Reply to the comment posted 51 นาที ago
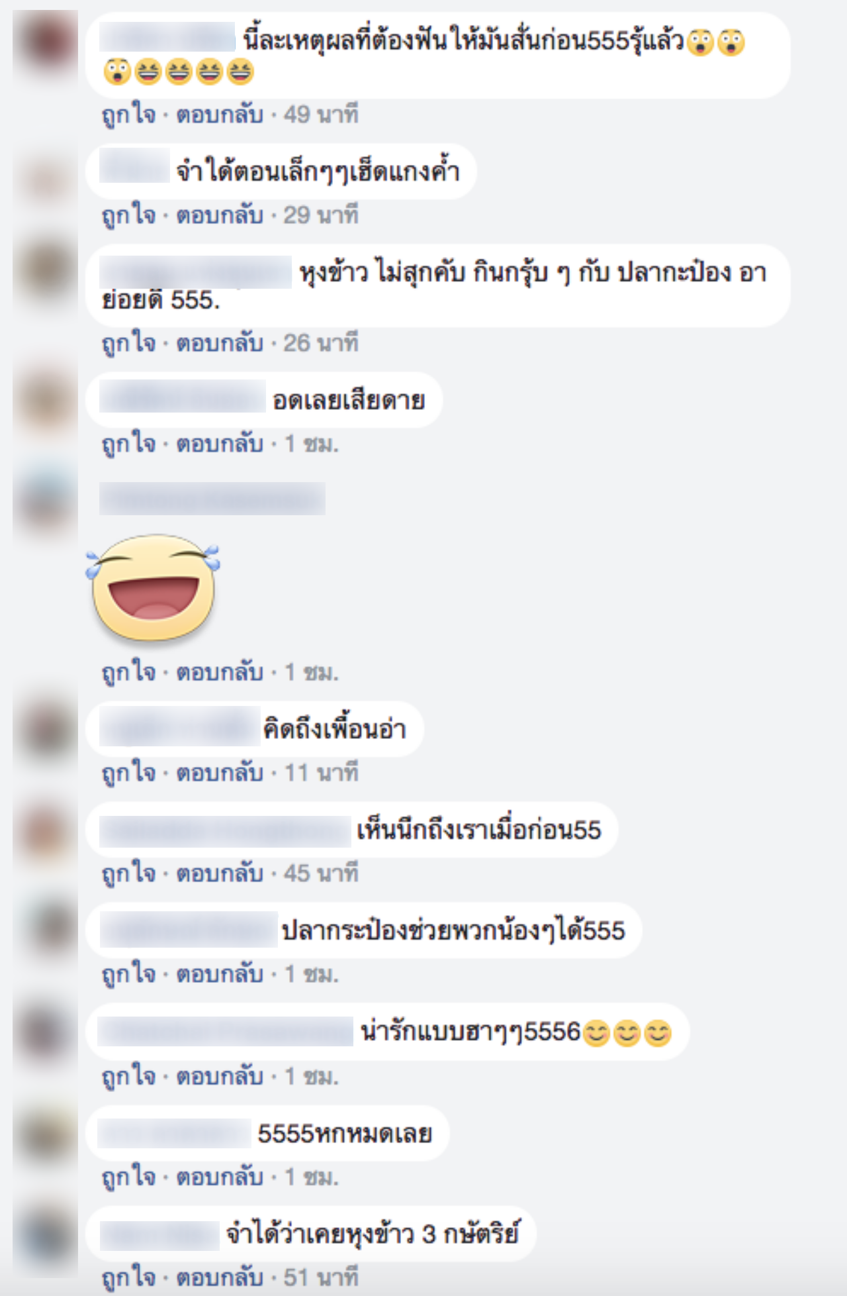 pyautogui.click(x=220, y=1277)
